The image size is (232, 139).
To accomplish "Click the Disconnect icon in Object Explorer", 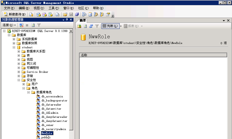I will coord(21,25).
